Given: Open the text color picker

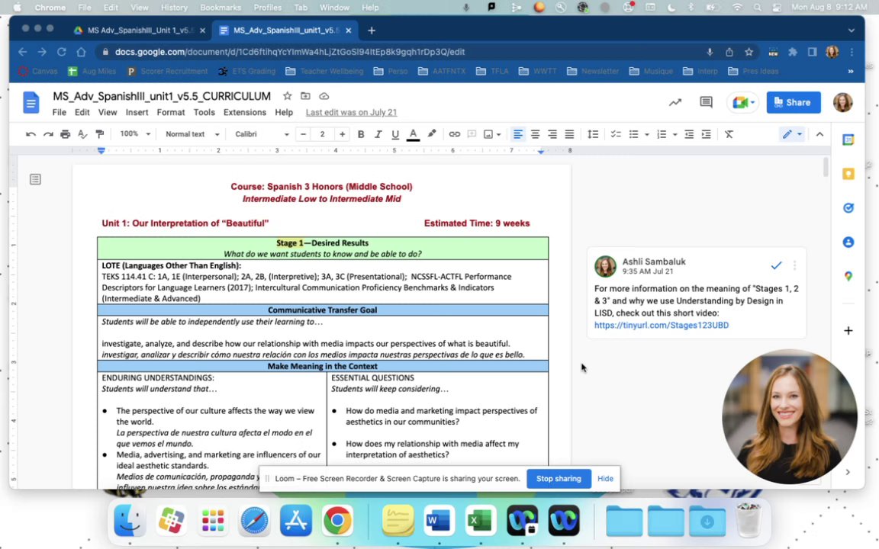Looking at the screenshot, I should coord(413,134).
